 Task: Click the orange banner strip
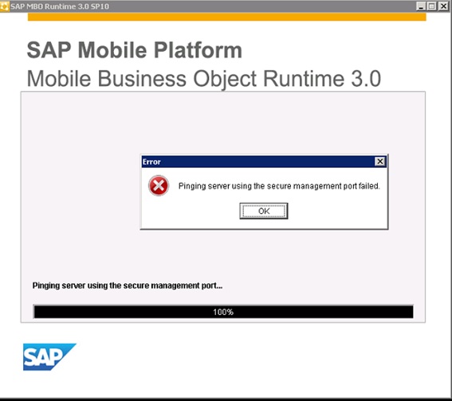point(227,17)
